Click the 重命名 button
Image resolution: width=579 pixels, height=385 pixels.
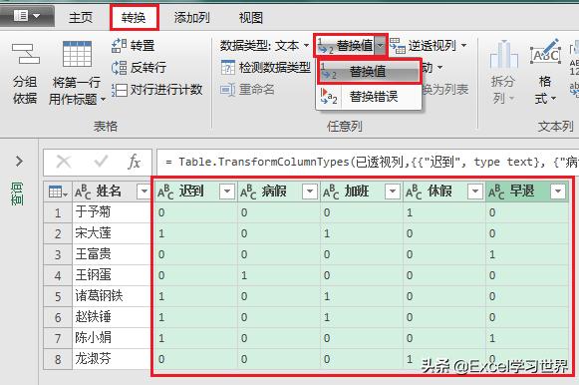247,90
